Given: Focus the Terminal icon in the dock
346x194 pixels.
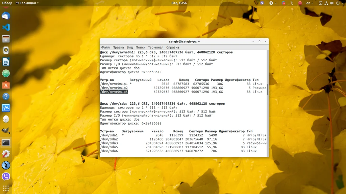Looking at the screenshot, I should click(6, 142).
